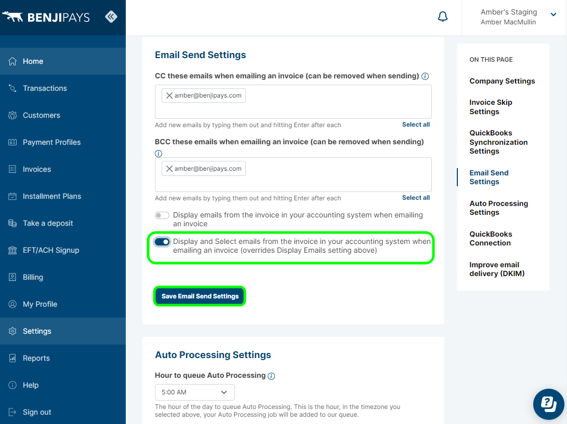Open the EFT/ACH Signup menu item
Viewport: 567px width, 424px height.
click(x=63, y=250)
